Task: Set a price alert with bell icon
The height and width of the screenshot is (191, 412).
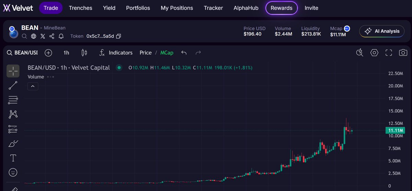Action: 61,36
